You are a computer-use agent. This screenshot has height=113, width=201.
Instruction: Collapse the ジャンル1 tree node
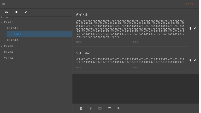pyautogui.click(x=1, y=22)
